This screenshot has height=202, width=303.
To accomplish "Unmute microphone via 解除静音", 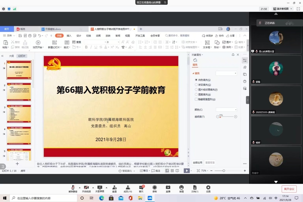I will 73,188.
